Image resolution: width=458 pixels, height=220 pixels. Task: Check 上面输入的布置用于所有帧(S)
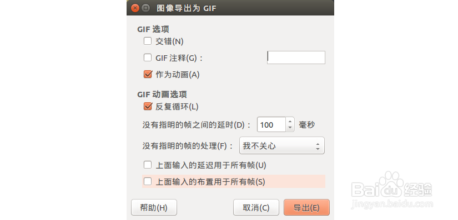[148, 182]
